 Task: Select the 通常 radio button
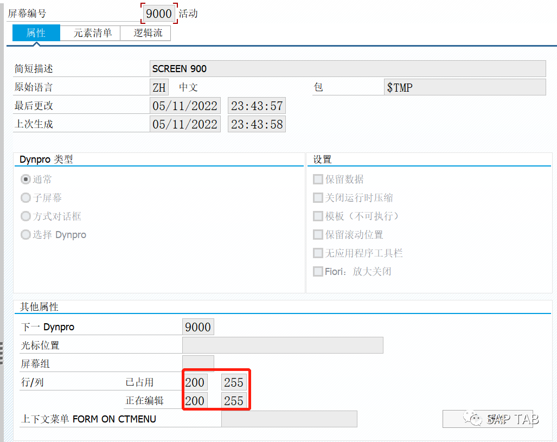[x=25, y=180]
